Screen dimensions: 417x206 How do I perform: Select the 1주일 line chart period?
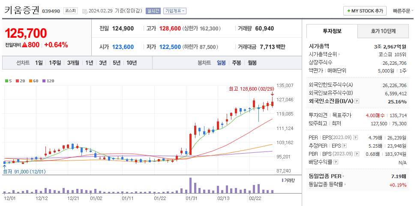[55, 63]
